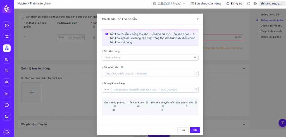Image resolution: width=286 pixels, height=137 pixels.
Task: Click the back-to-top floating button
Action: click(282, 123)
